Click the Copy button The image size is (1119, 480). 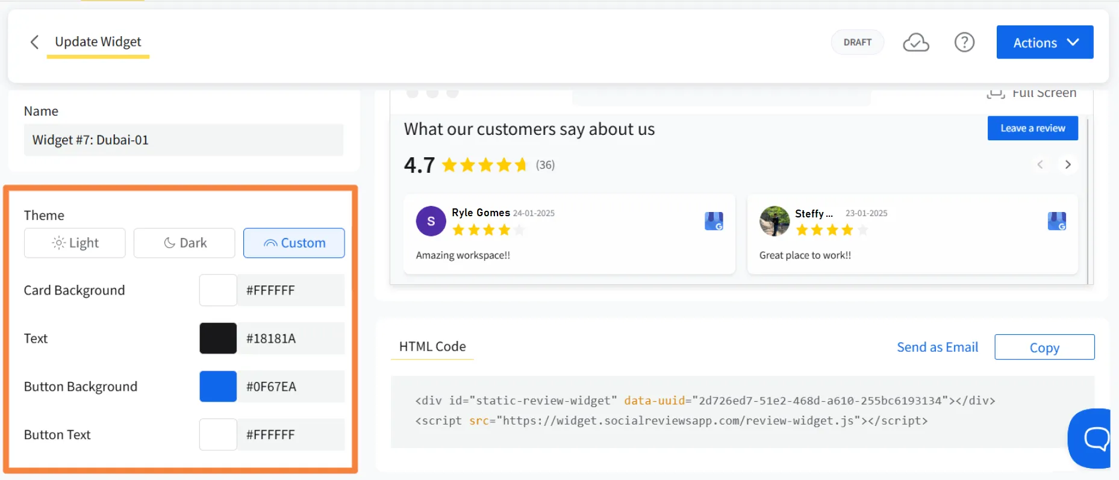click(x=1044, y=348)
